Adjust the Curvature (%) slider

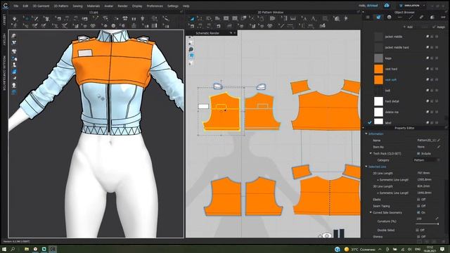[427, 223]
